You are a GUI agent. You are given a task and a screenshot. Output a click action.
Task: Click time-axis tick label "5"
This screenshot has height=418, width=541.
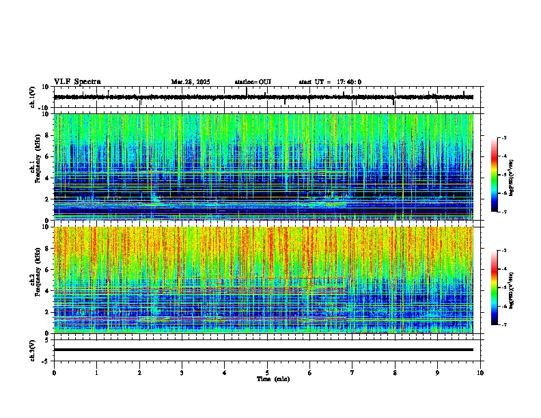tap(267, 373)
